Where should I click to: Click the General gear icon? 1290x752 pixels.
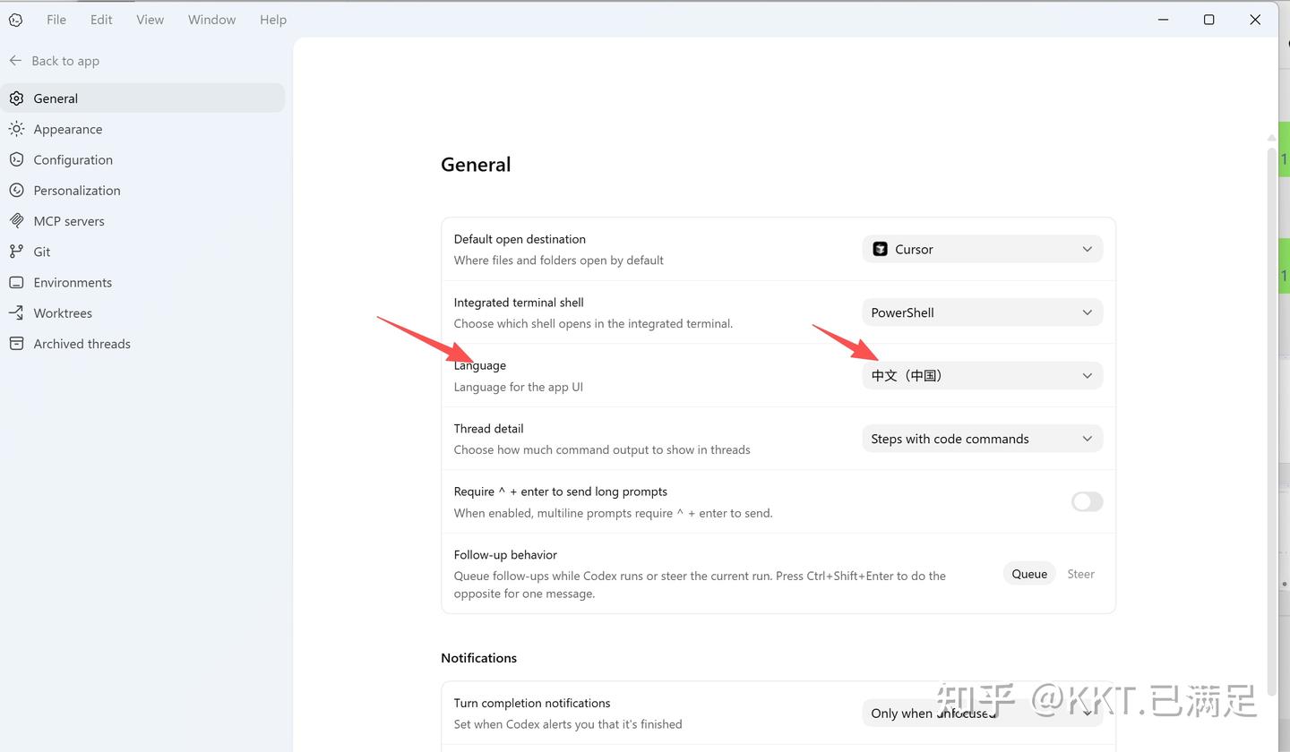tap(16, 98)
